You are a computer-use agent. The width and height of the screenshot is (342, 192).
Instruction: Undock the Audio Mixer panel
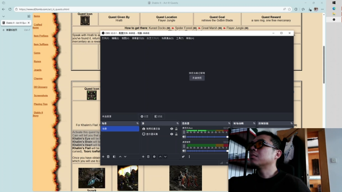coord(229,123)
